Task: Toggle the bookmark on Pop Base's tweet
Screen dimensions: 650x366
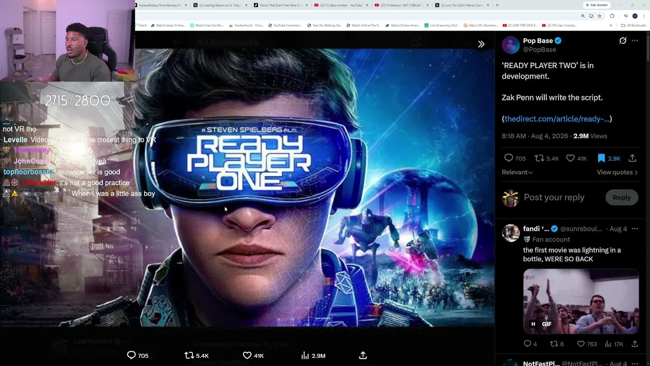Action: 601,158
